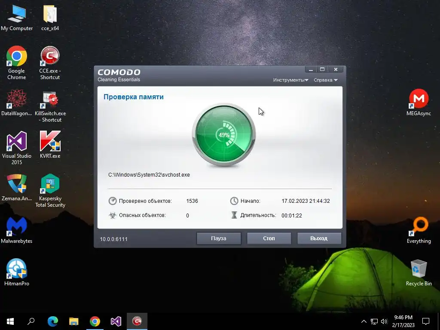Switch to Chrome in the taskbar
Viewport: 440px width, 330px height.
[x=95, y=321]
